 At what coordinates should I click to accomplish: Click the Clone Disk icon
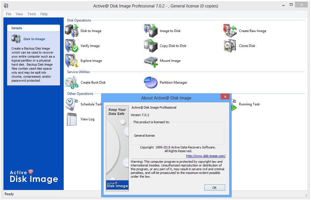(230, 46)
